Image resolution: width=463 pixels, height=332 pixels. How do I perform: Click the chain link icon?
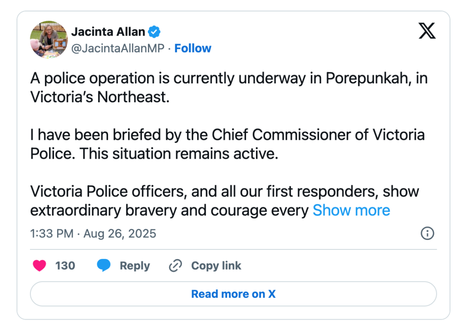[175, 266]
